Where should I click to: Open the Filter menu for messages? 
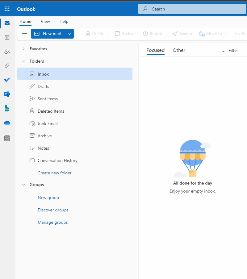point(230,50)
